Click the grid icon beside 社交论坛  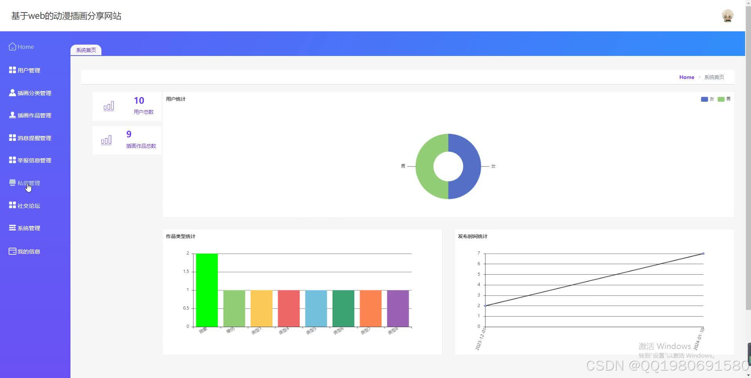click(x=13, y=205)
